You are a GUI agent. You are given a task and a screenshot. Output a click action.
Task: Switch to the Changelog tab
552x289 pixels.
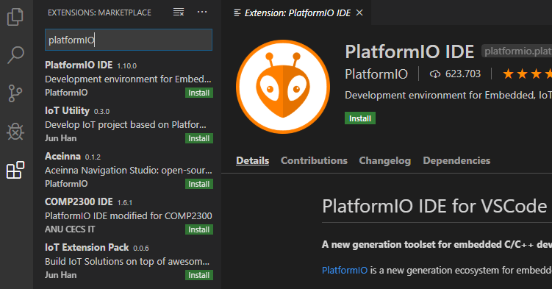(x=384, y=160)
